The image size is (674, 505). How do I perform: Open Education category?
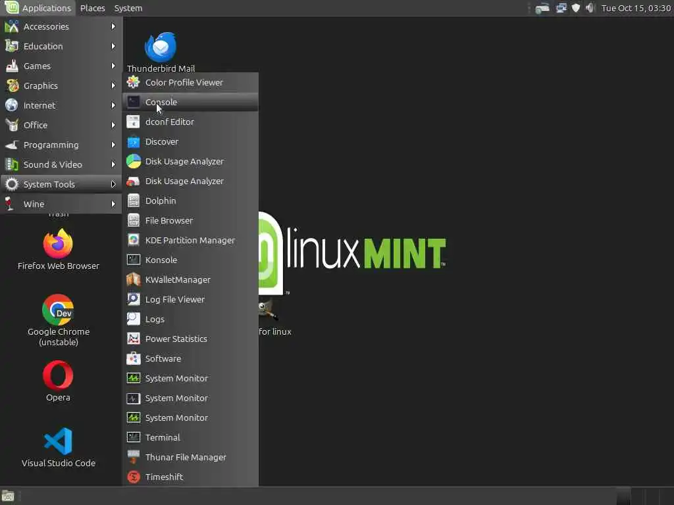pyautogui.click(x=61, y=47)
